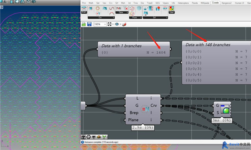Screen dimensions: 251x150
Task: Select the sketch pen tool icon
Action: pyautogui.click(x=124, y=24)
